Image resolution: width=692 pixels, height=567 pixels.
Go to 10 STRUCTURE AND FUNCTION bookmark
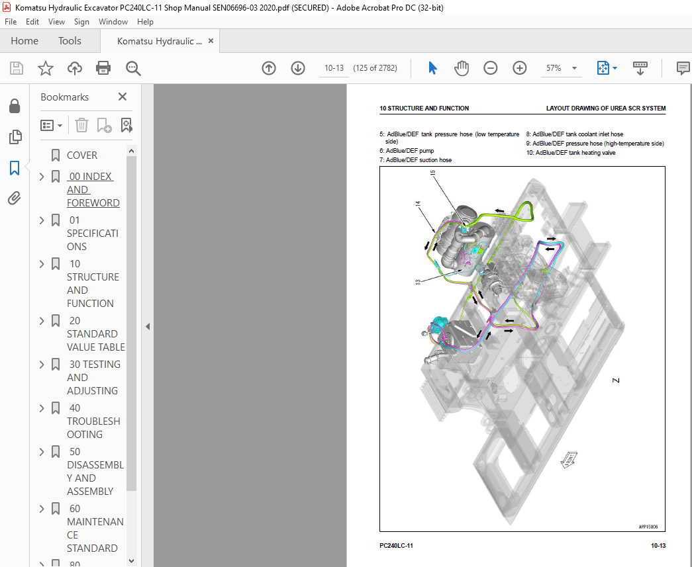coord(93,283)
